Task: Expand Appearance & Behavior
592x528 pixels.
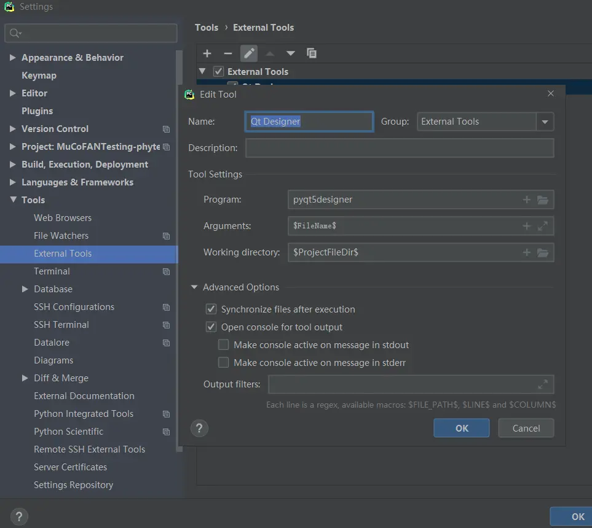Action: click(x=12, y=57)
